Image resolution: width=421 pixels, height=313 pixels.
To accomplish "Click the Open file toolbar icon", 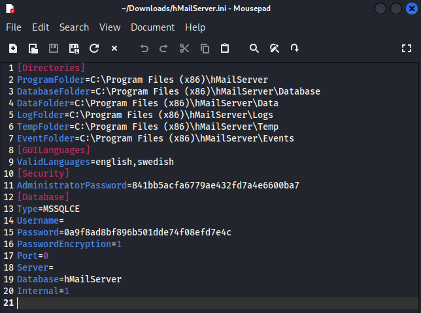I will tap(33, 48).
